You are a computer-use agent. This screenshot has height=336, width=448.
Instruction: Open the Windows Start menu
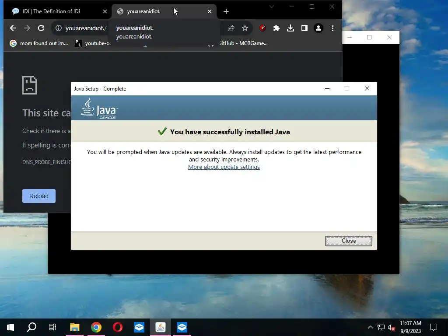pyautogui.click(x=10, y=327)
